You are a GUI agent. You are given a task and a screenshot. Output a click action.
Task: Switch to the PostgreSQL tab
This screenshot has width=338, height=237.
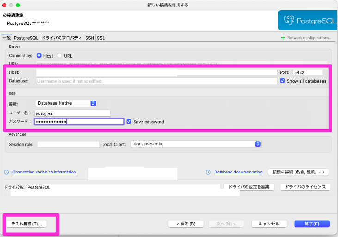[x=26, y=38]
